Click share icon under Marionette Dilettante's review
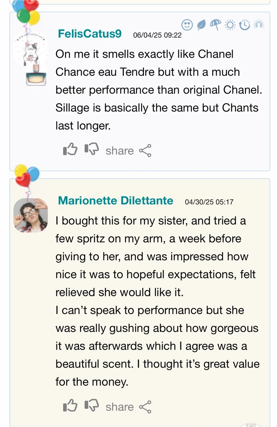This screenshot has width=277, height=427. tap(145, 407)
